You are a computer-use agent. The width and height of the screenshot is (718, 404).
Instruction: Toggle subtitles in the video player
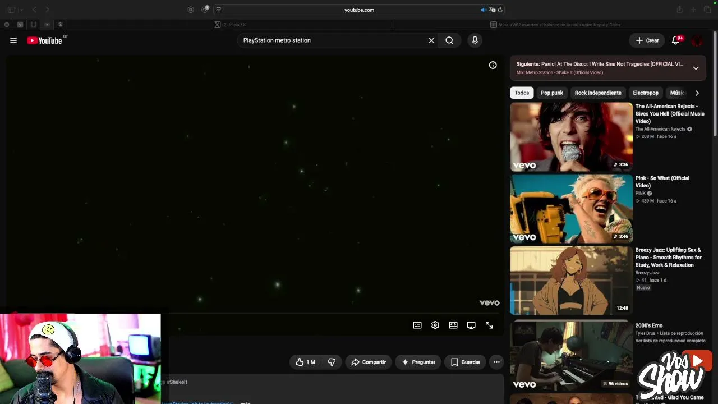tap(417, 325)
